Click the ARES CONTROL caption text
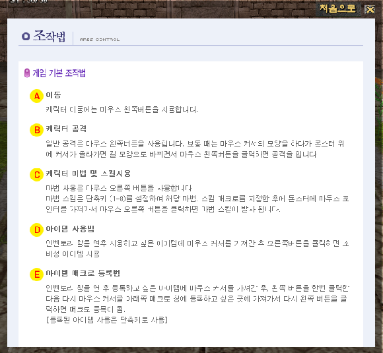 100,40
